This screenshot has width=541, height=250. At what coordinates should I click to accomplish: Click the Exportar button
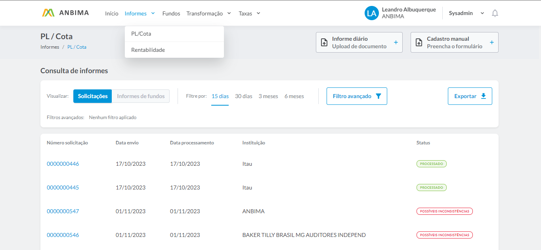click(x=470, y=96)
